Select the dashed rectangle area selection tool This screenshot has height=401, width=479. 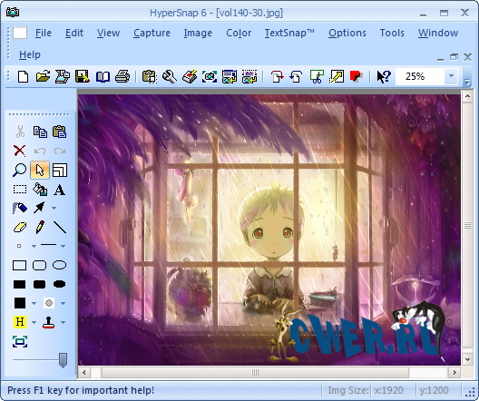20,190
